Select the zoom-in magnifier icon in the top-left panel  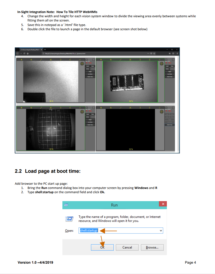click(21, 60)
